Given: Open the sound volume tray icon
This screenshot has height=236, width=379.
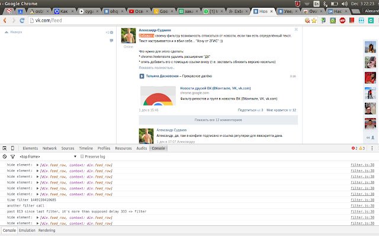Looking at the screenshot, I should pos(344,4).
